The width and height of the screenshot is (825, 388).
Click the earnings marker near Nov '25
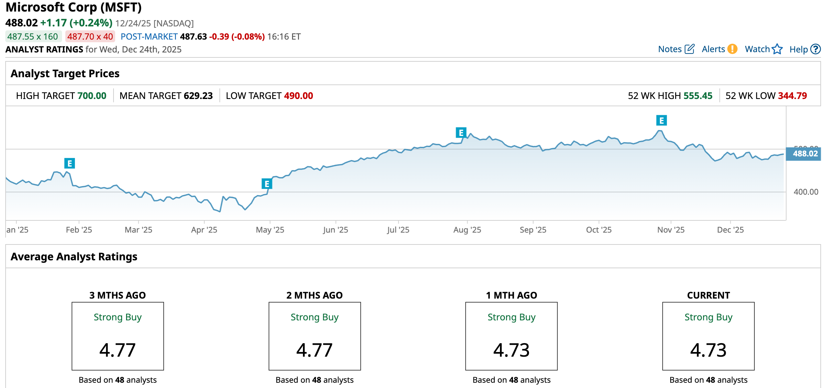click(x=661, y=120)
